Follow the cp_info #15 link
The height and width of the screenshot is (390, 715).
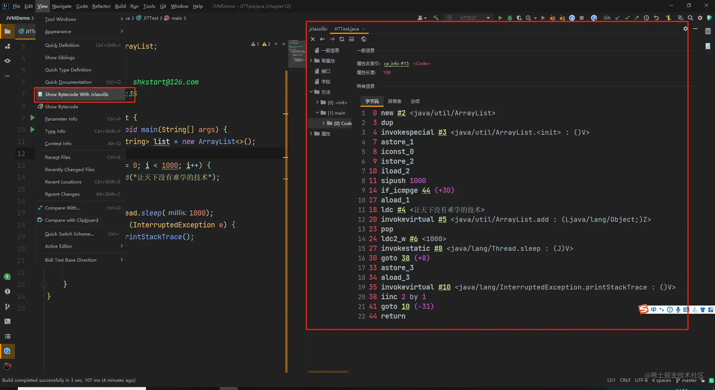[x=396, y=64]
